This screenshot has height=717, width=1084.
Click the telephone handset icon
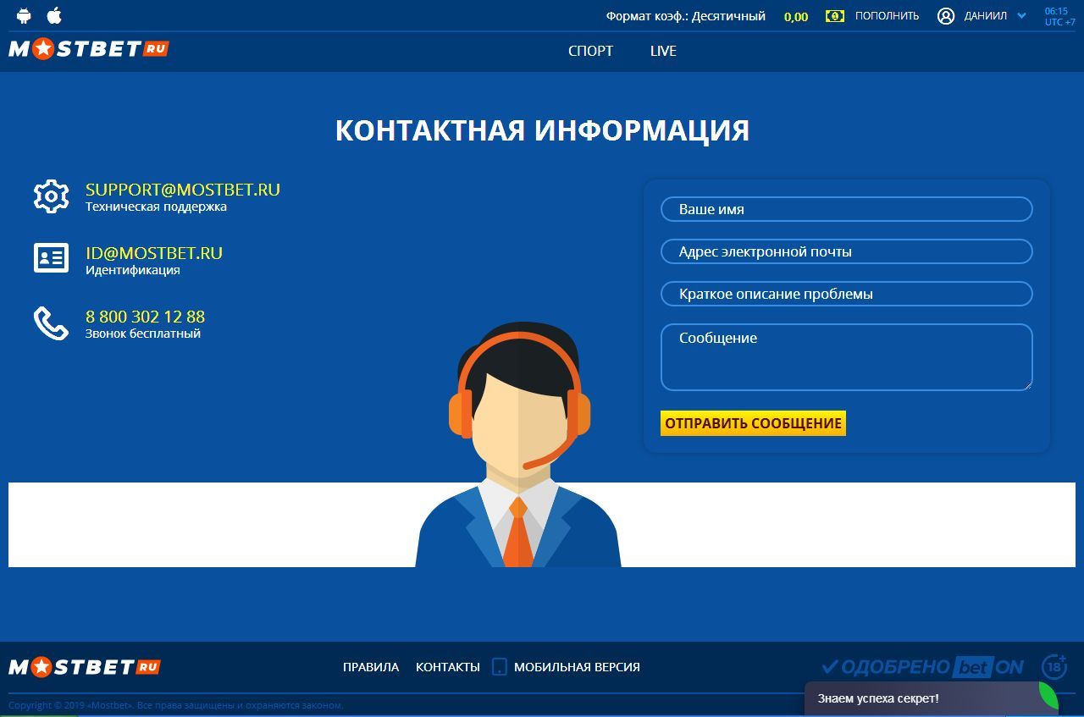(51, 324)
